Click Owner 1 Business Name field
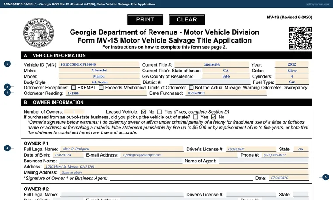 coord(120,161)
